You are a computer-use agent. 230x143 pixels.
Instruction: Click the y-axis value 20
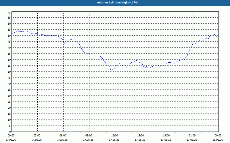(x=9, y=108)
